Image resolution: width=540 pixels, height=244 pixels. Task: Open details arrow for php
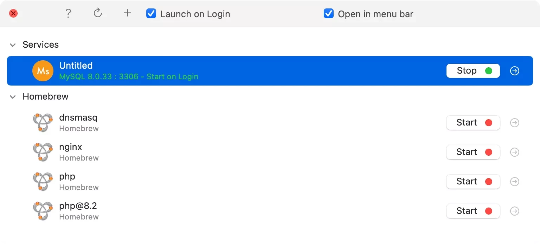coord(515,182)
